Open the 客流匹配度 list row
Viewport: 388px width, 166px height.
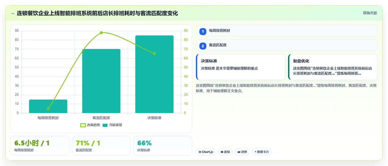(x=286, y=45)
